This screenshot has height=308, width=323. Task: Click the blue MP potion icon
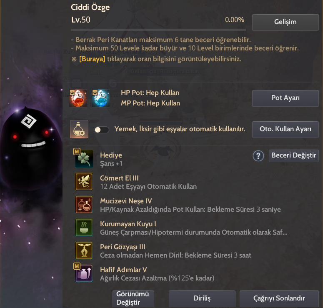click(x=101, y=98)
